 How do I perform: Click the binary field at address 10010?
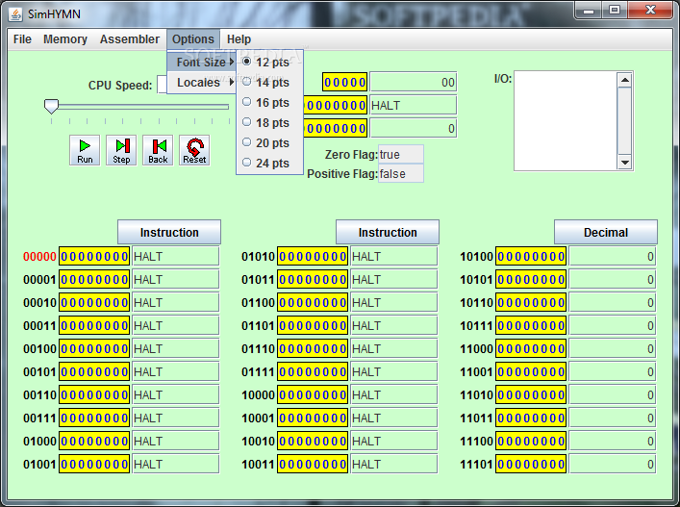tap(313, 441)
